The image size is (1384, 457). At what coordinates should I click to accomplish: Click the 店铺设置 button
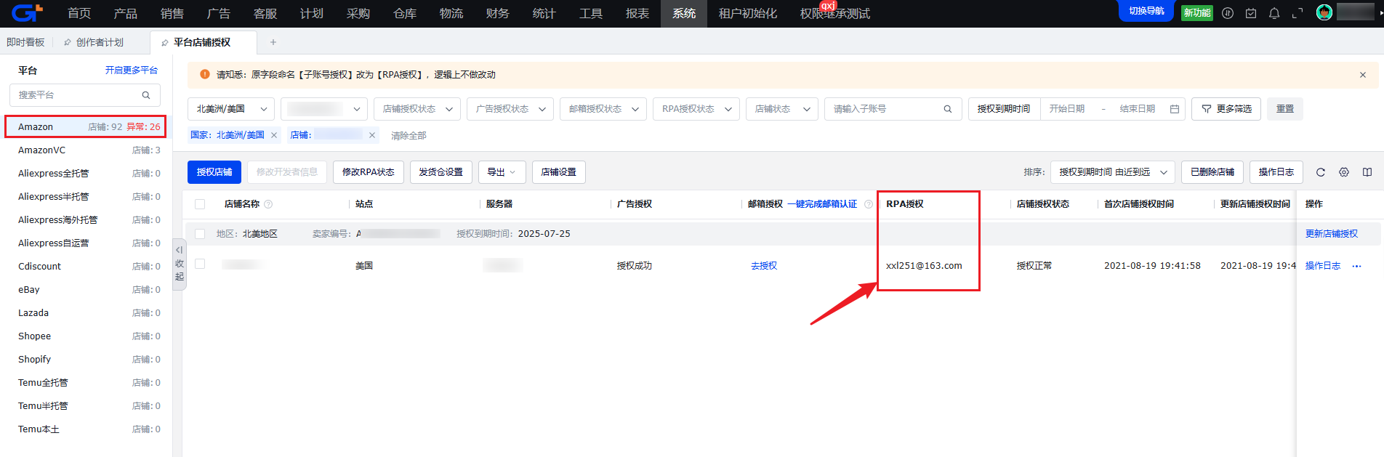point(559,172)
